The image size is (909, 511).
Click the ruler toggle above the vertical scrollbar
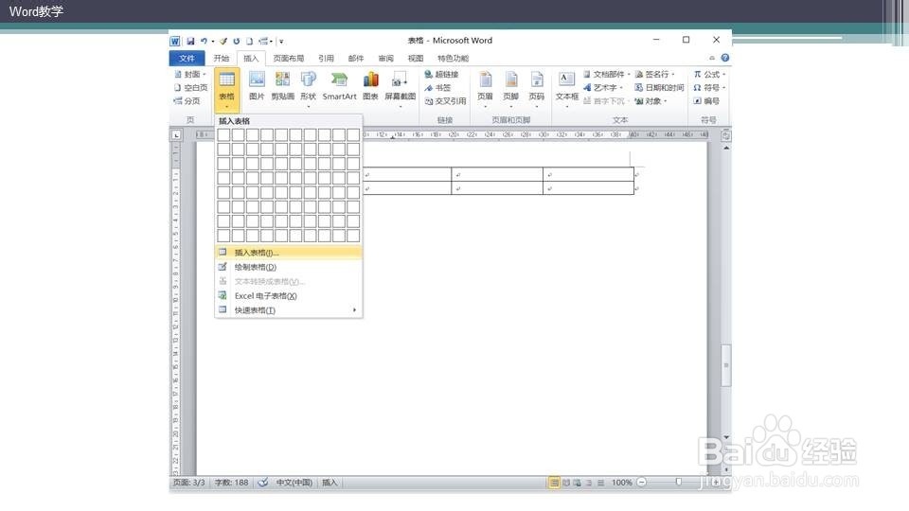click(x=726, y=135)
